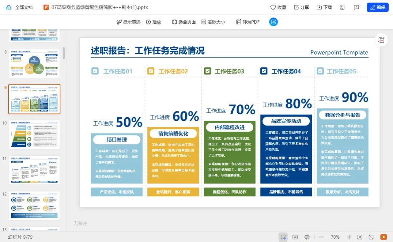The height and width of the screenshot is (242, 393).
Task: Click the orange PPT file icon
Action: pyautogui.click(x=46, y=7)
